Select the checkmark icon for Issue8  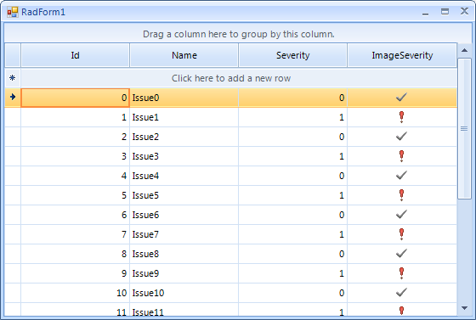(x=401, y=253)
